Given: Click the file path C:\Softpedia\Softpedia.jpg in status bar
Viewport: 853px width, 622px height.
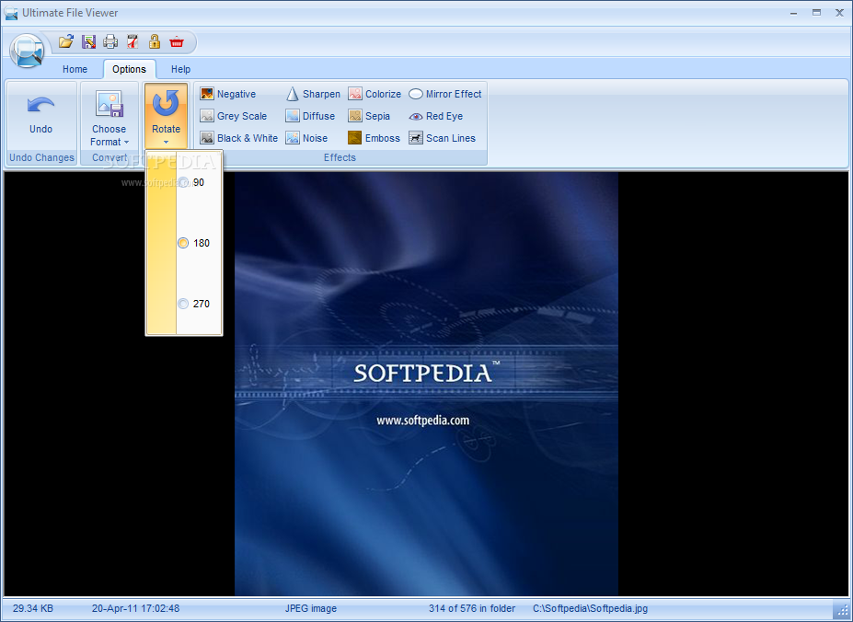Looking at the screenshot, I should click(590, 608).
